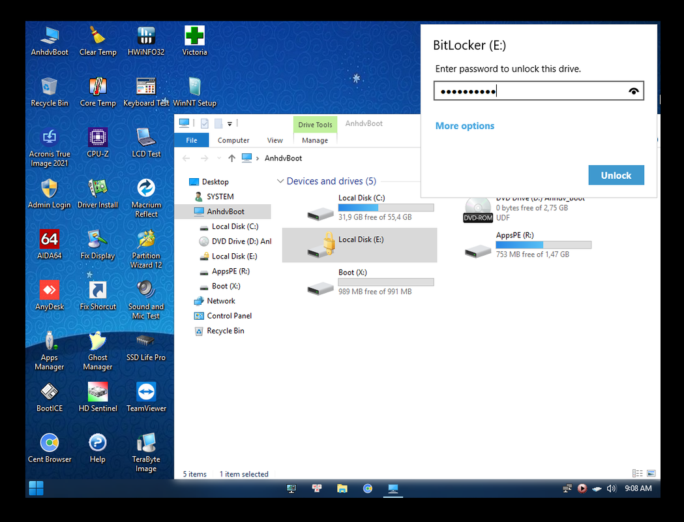Screen dimensions: 684x522
Task: Open AnyDesk desktop icon
Action: coord(50,296)
